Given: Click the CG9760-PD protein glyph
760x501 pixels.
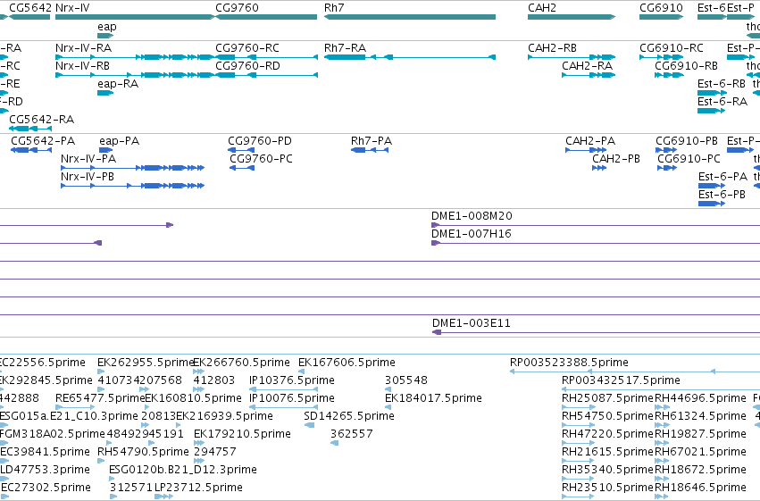Looking at the screenshot, I should click(241, 150).
